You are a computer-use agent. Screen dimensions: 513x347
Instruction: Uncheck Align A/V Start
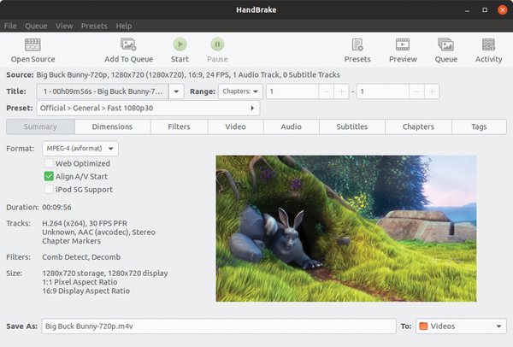coord(49,176)
